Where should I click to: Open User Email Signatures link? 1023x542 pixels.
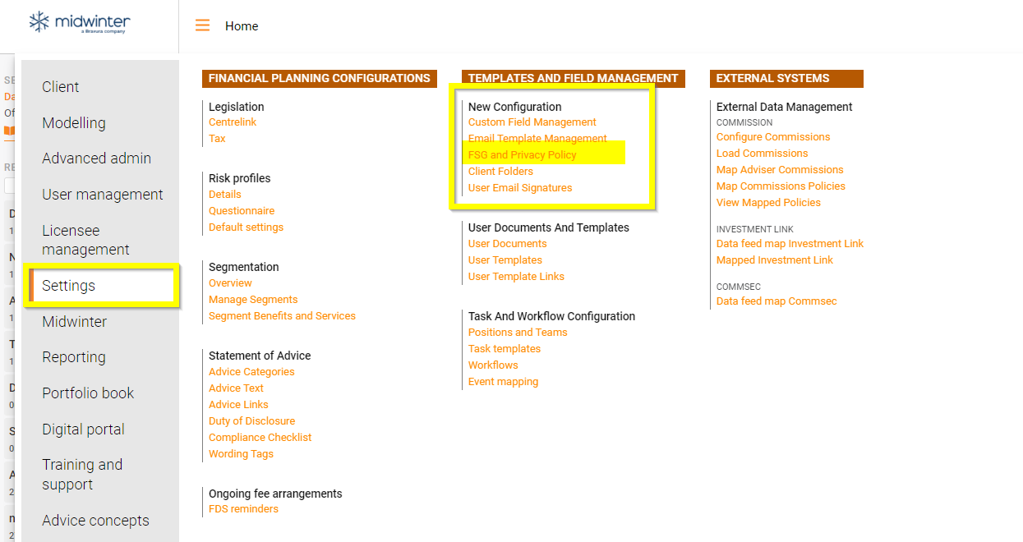[x=520, y=188]
